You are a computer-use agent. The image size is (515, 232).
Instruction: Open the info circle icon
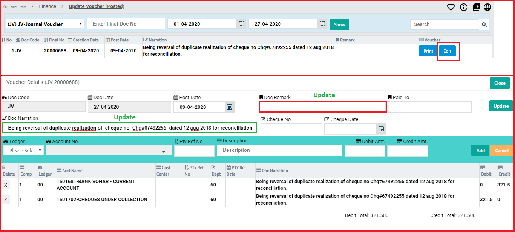pyautogui.click(x=464, y=7)
